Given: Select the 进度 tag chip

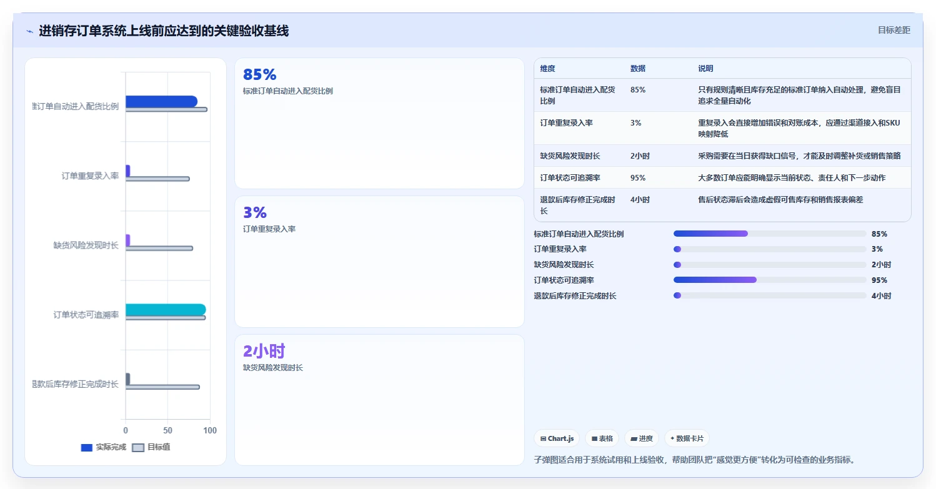Looking at the screenshot, I should pos(642,438).
